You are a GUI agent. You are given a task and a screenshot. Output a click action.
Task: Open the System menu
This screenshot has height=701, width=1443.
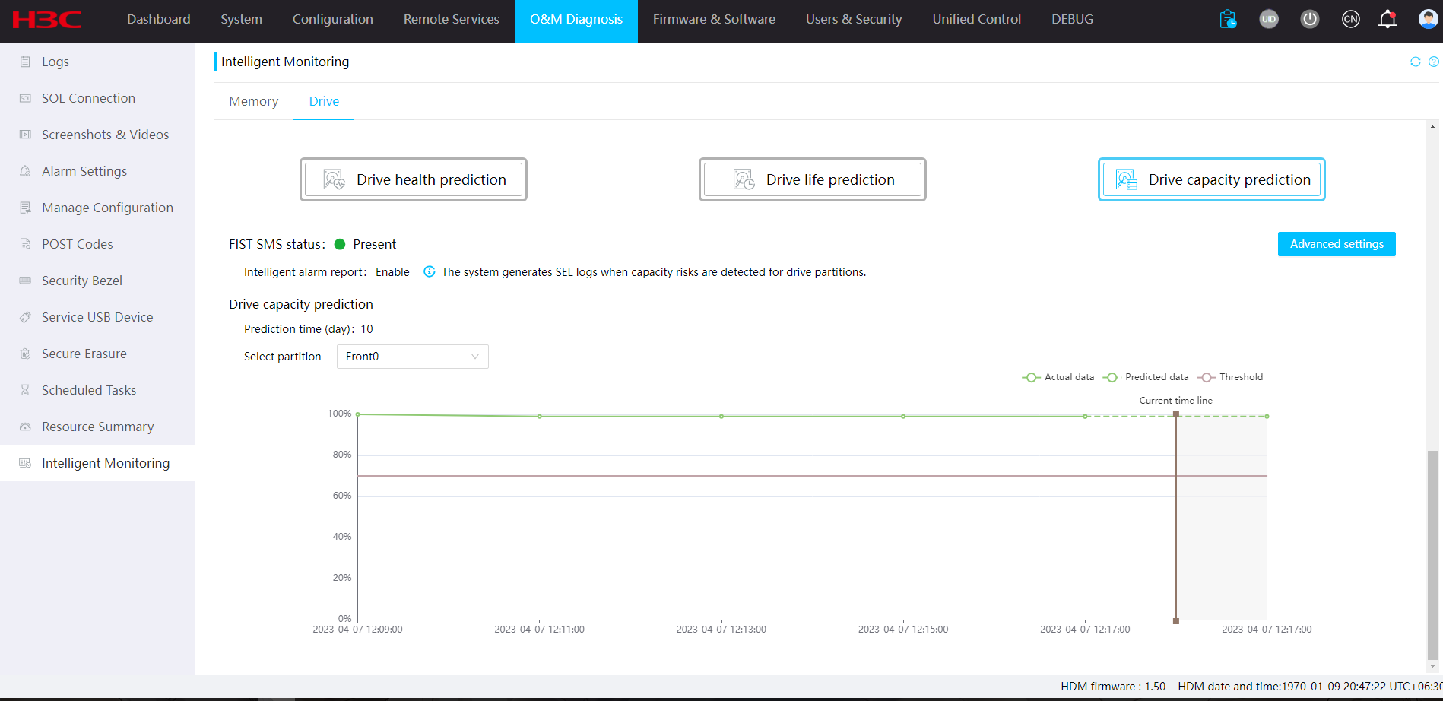pyautogui.click(x=241, y=19)
